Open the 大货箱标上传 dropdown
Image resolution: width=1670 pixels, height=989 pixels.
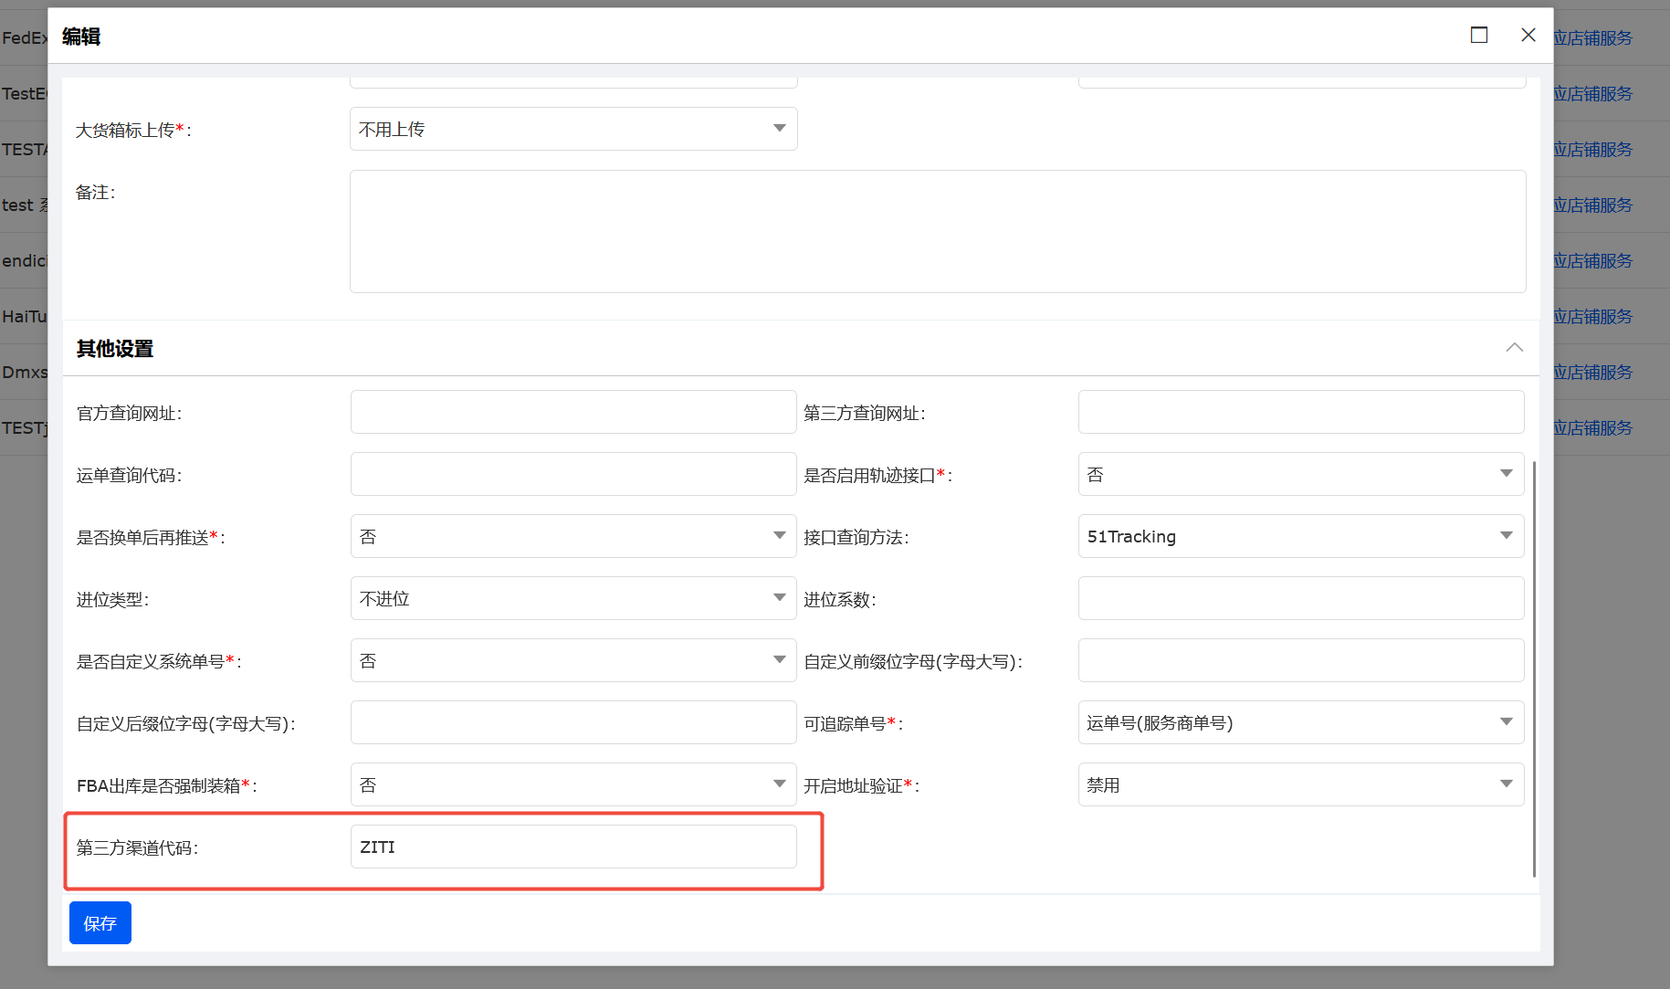point(573,129)
